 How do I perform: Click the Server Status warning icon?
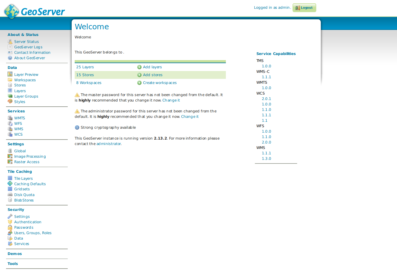point(10,42)
